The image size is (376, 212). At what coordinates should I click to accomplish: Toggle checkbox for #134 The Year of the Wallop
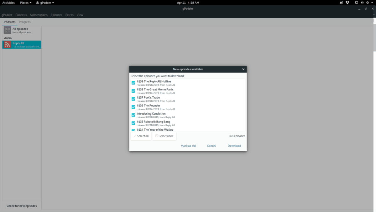133,130
